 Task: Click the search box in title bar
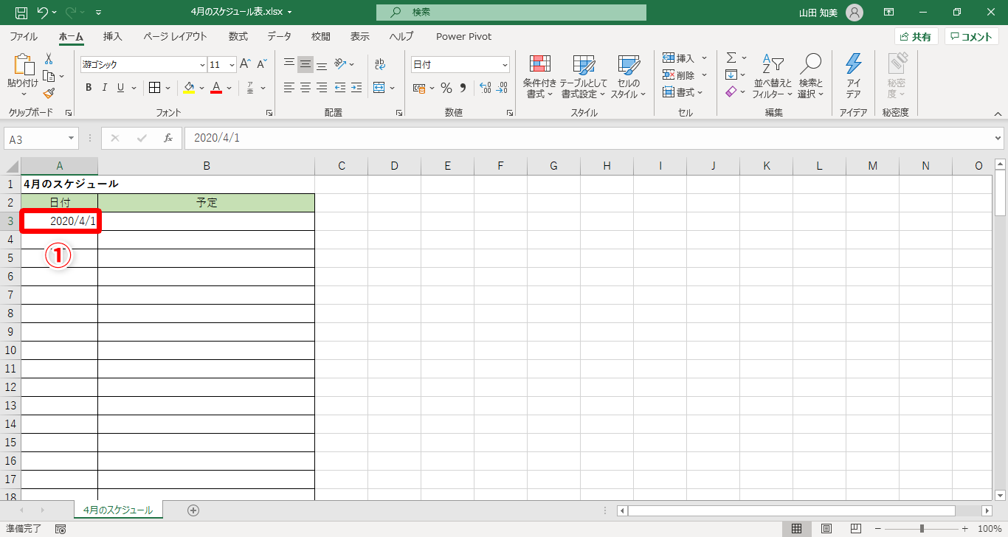tap(511, 13)
